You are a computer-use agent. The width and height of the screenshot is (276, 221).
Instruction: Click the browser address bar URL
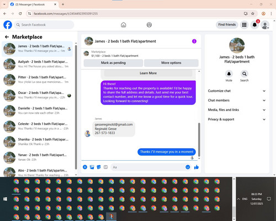[x=66, y=14]
